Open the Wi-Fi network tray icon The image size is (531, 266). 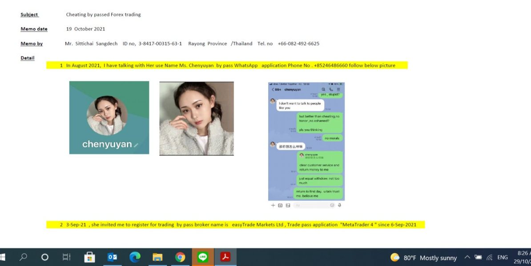tap(490, 258)
